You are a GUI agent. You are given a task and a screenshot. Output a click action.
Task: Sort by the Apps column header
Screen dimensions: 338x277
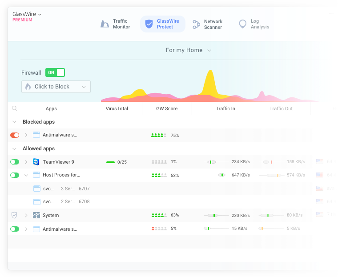point(51,108)
